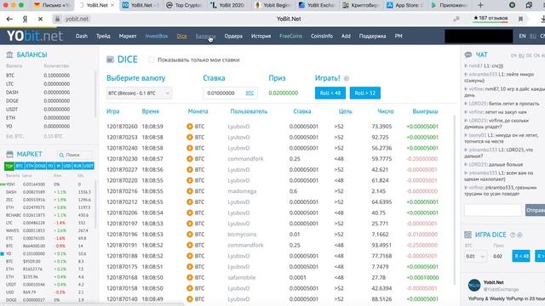Click the padlock icon in address bar

tap(58, 19)
